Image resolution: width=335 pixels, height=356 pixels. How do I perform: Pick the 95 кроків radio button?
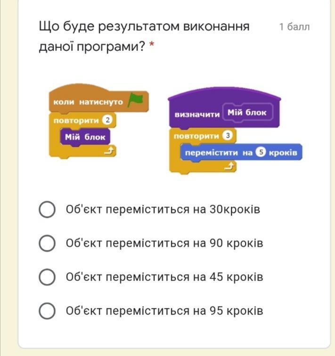point(47,311)
